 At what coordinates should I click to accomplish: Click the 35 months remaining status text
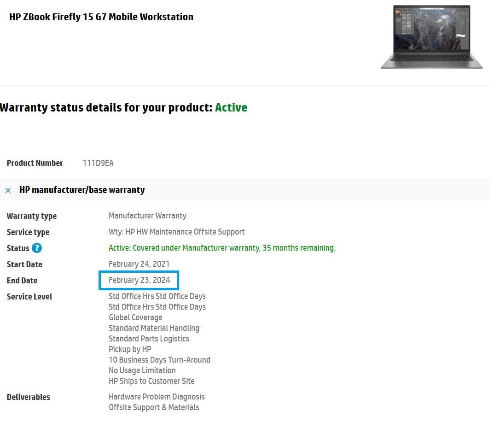(222, 248)
